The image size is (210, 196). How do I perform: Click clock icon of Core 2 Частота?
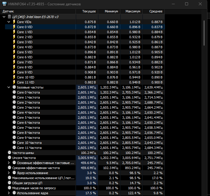[14, 102]
